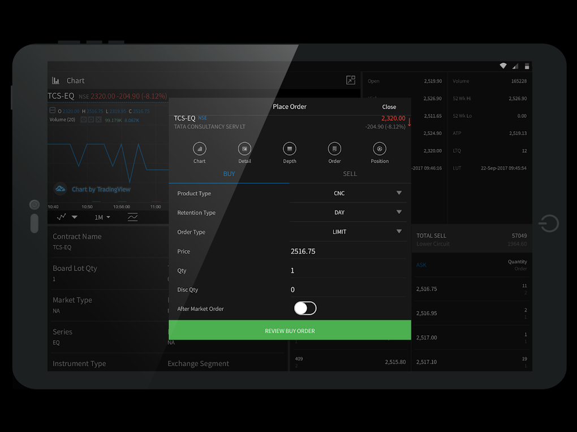The width and height of the screenshot is (577, 432).
Task: Click the Wi-Fi status icon
Action: pyautogui.click(x=503, y=66)
